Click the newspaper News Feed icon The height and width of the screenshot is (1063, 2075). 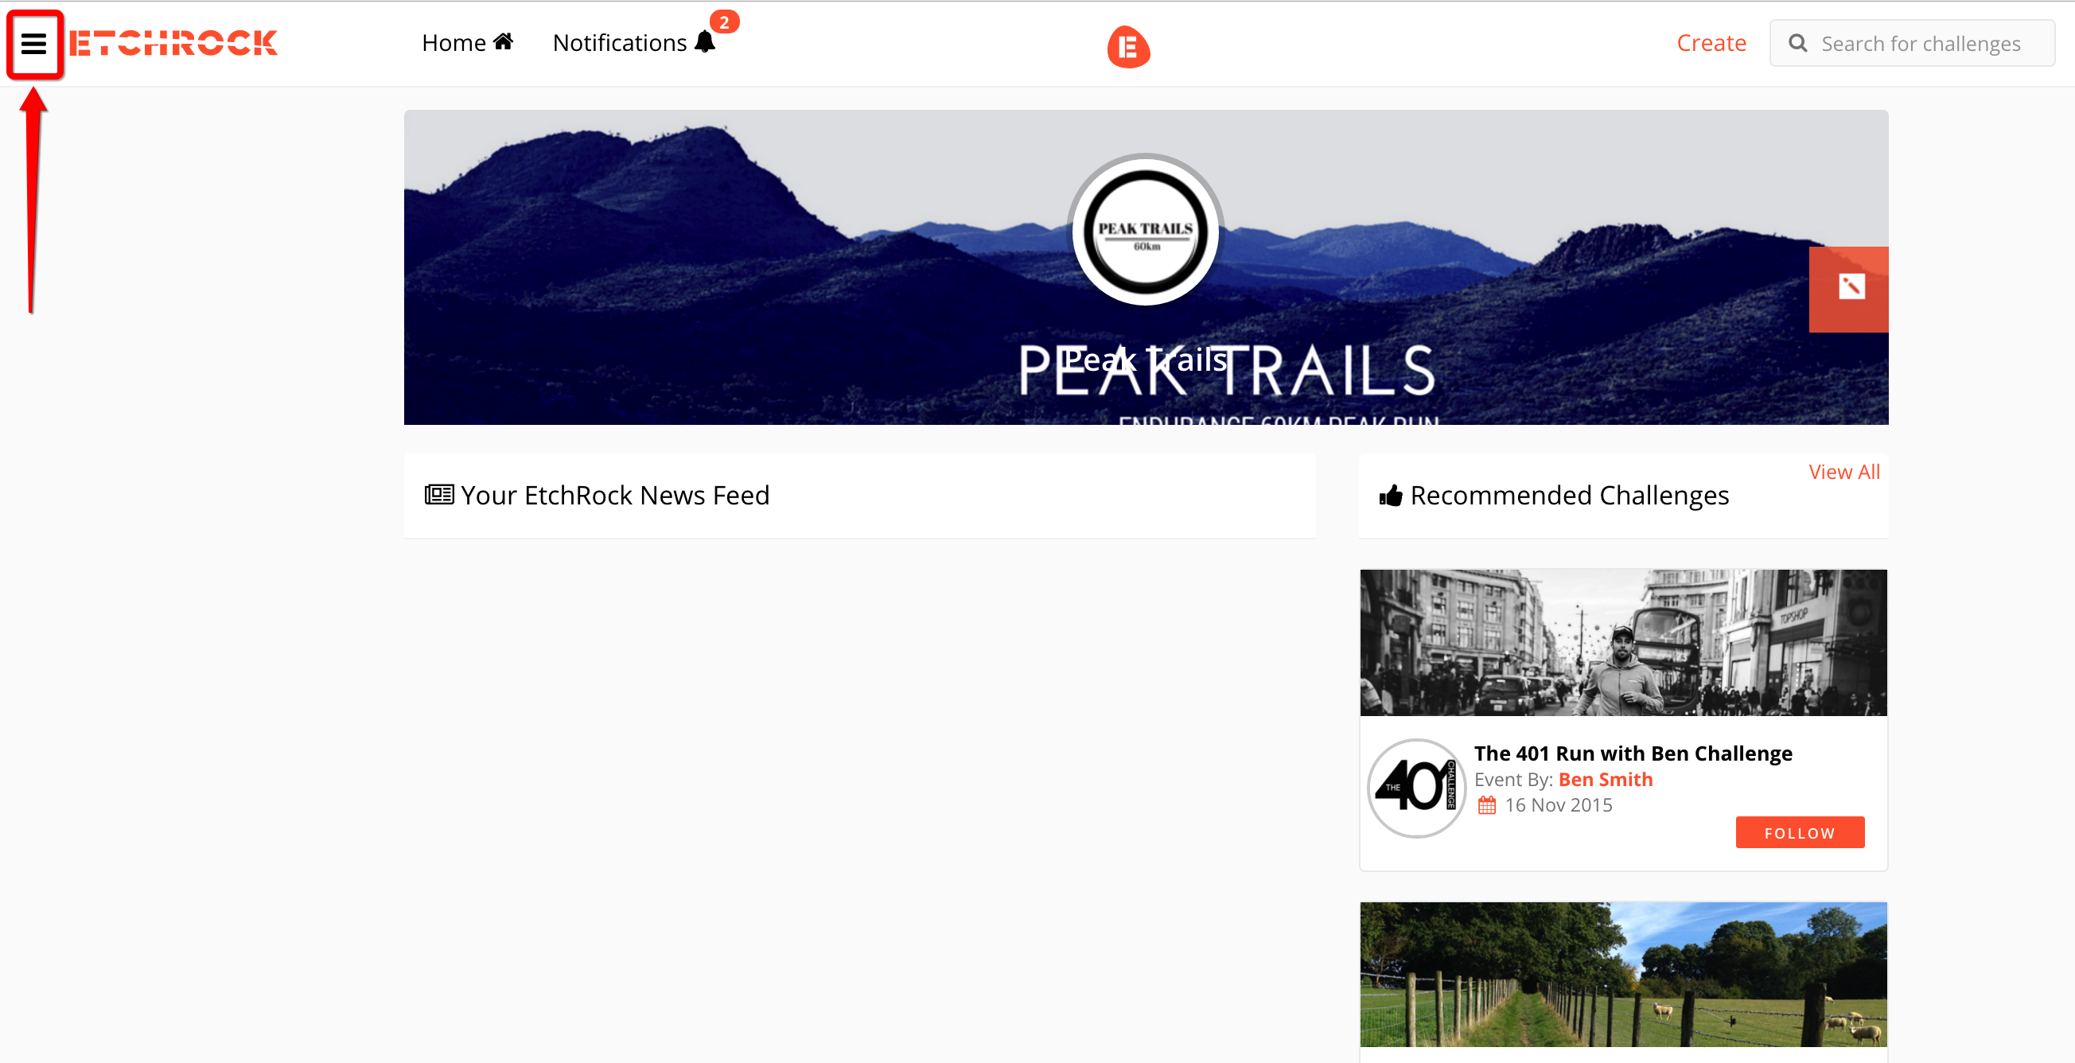point(439,493)
